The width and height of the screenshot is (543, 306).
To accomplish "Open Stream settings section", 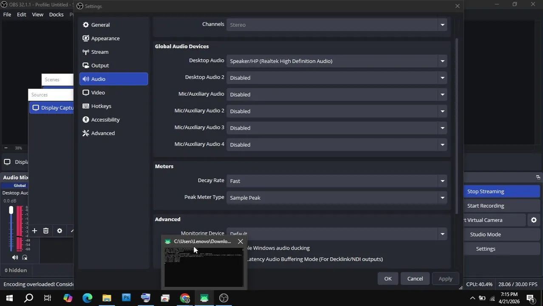I will tap(113, 52).
